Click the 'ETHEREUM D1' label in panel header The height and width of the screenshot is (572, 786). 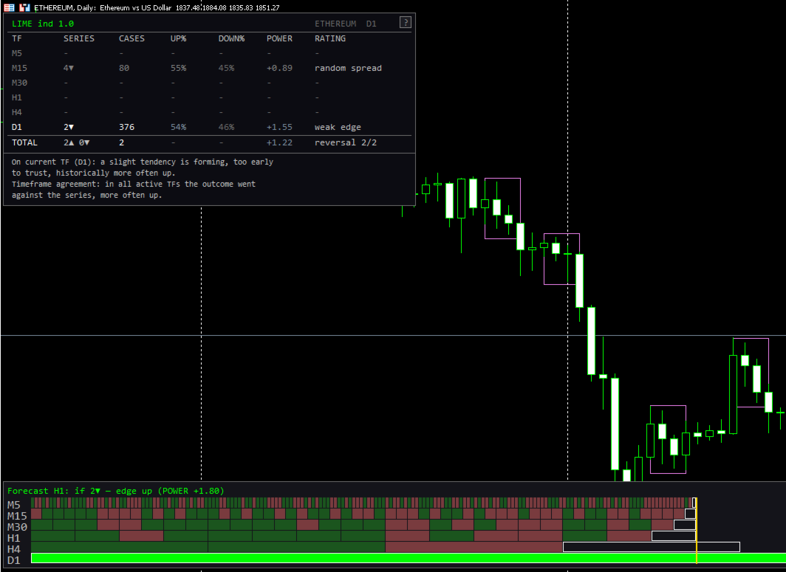tap(346, 24)
